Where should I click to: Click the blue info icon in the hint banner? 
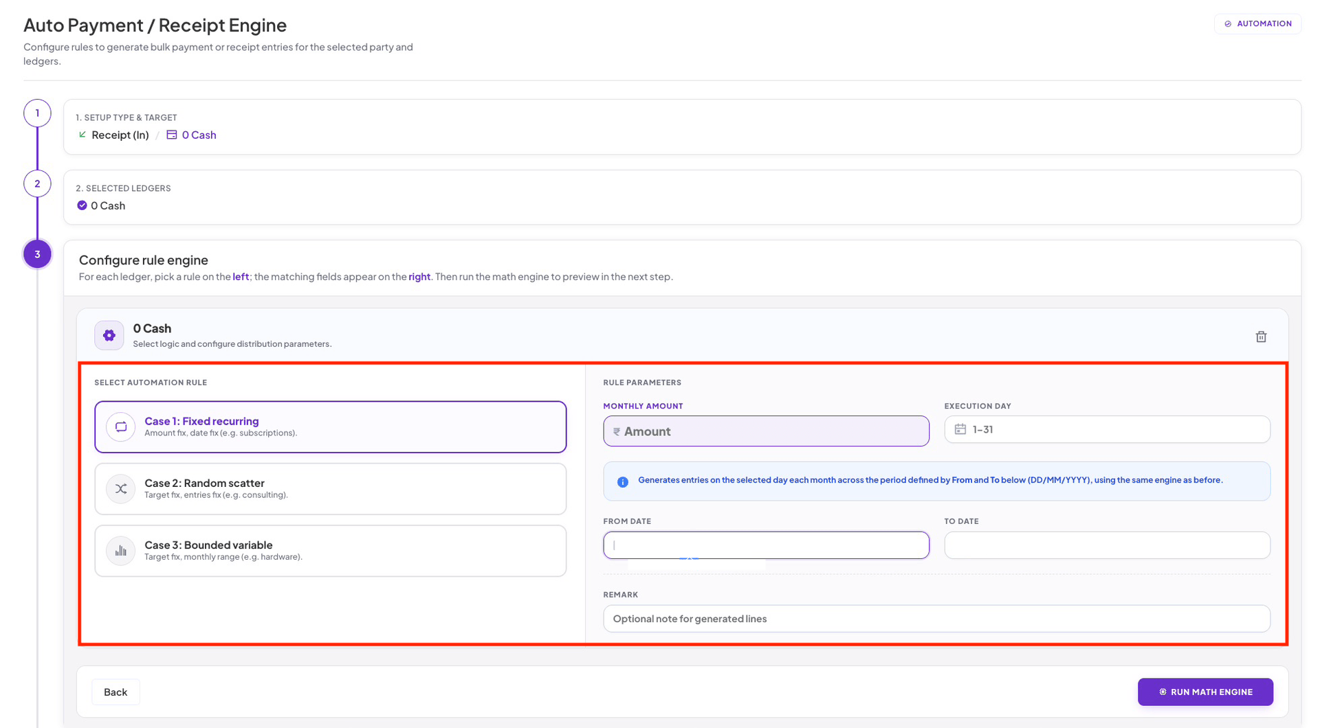click(x=623, y=481)
